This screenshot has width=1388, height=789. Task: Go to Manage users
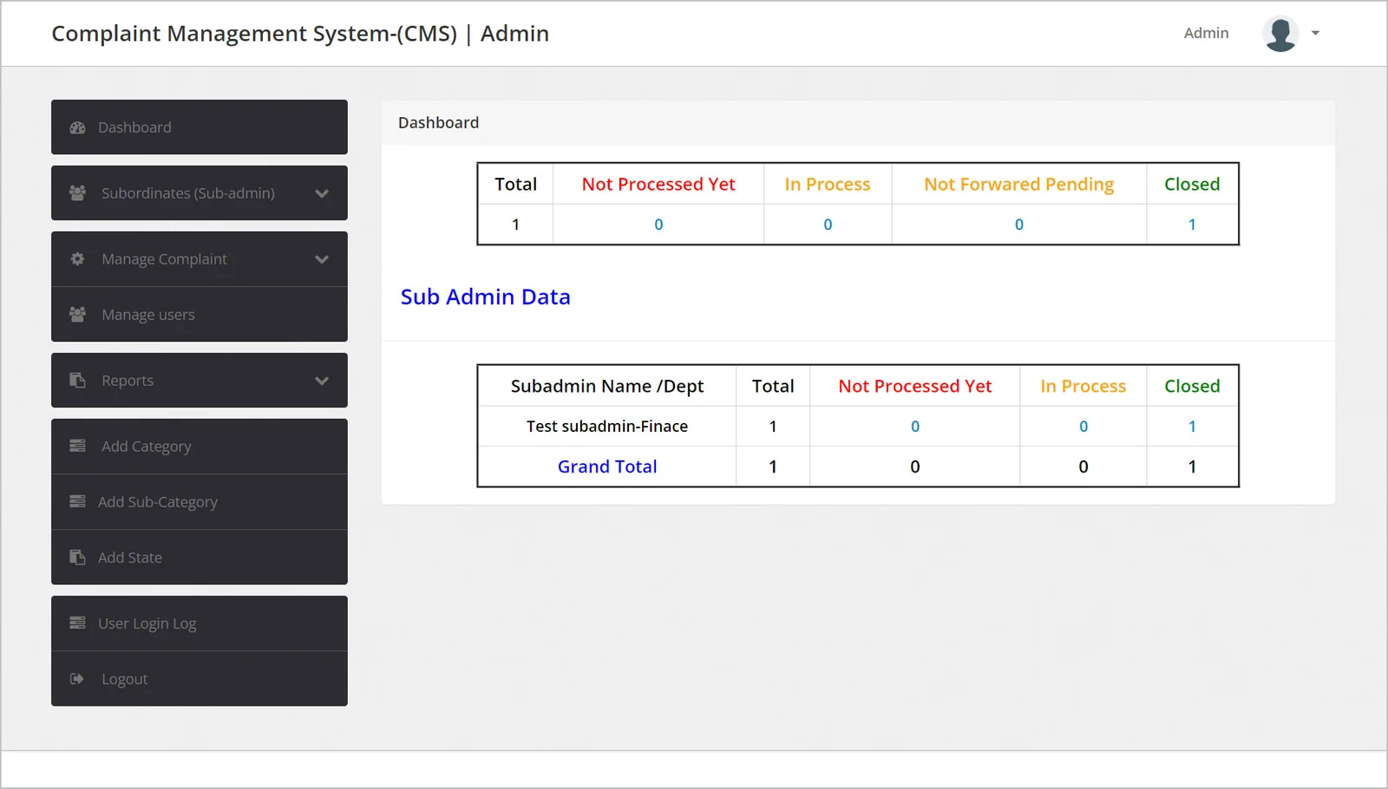coord(200,315)
